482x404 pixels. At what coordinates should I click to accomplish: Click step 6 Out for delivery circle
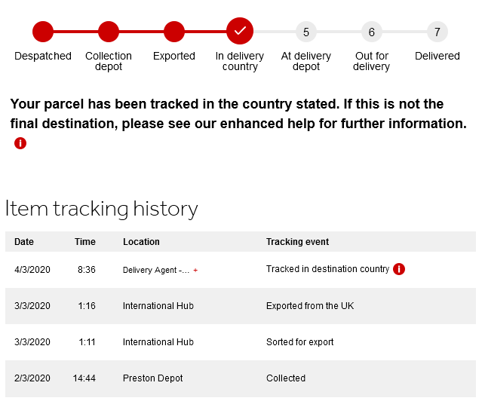tap(372, 32)
